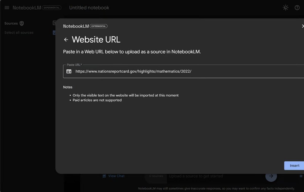Enable the Select all sources checkbox

tap(54, 32)
